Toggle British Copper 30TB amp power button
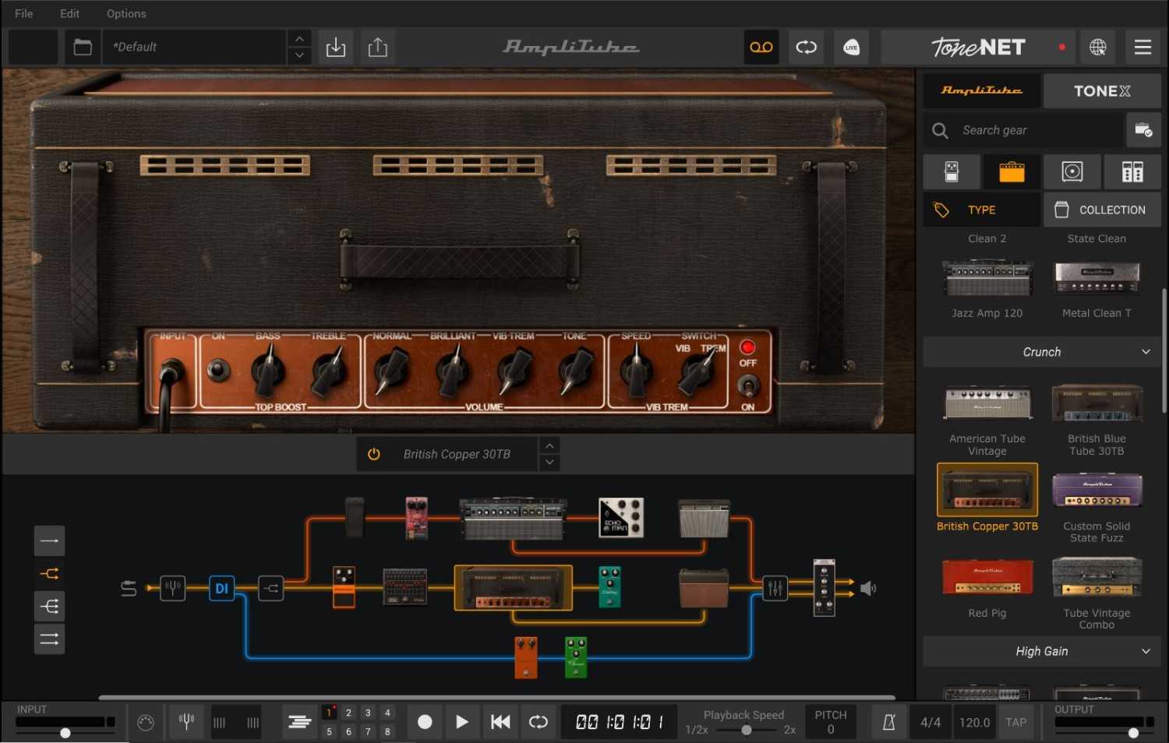 pyautogui.click(x=374, y=454)
